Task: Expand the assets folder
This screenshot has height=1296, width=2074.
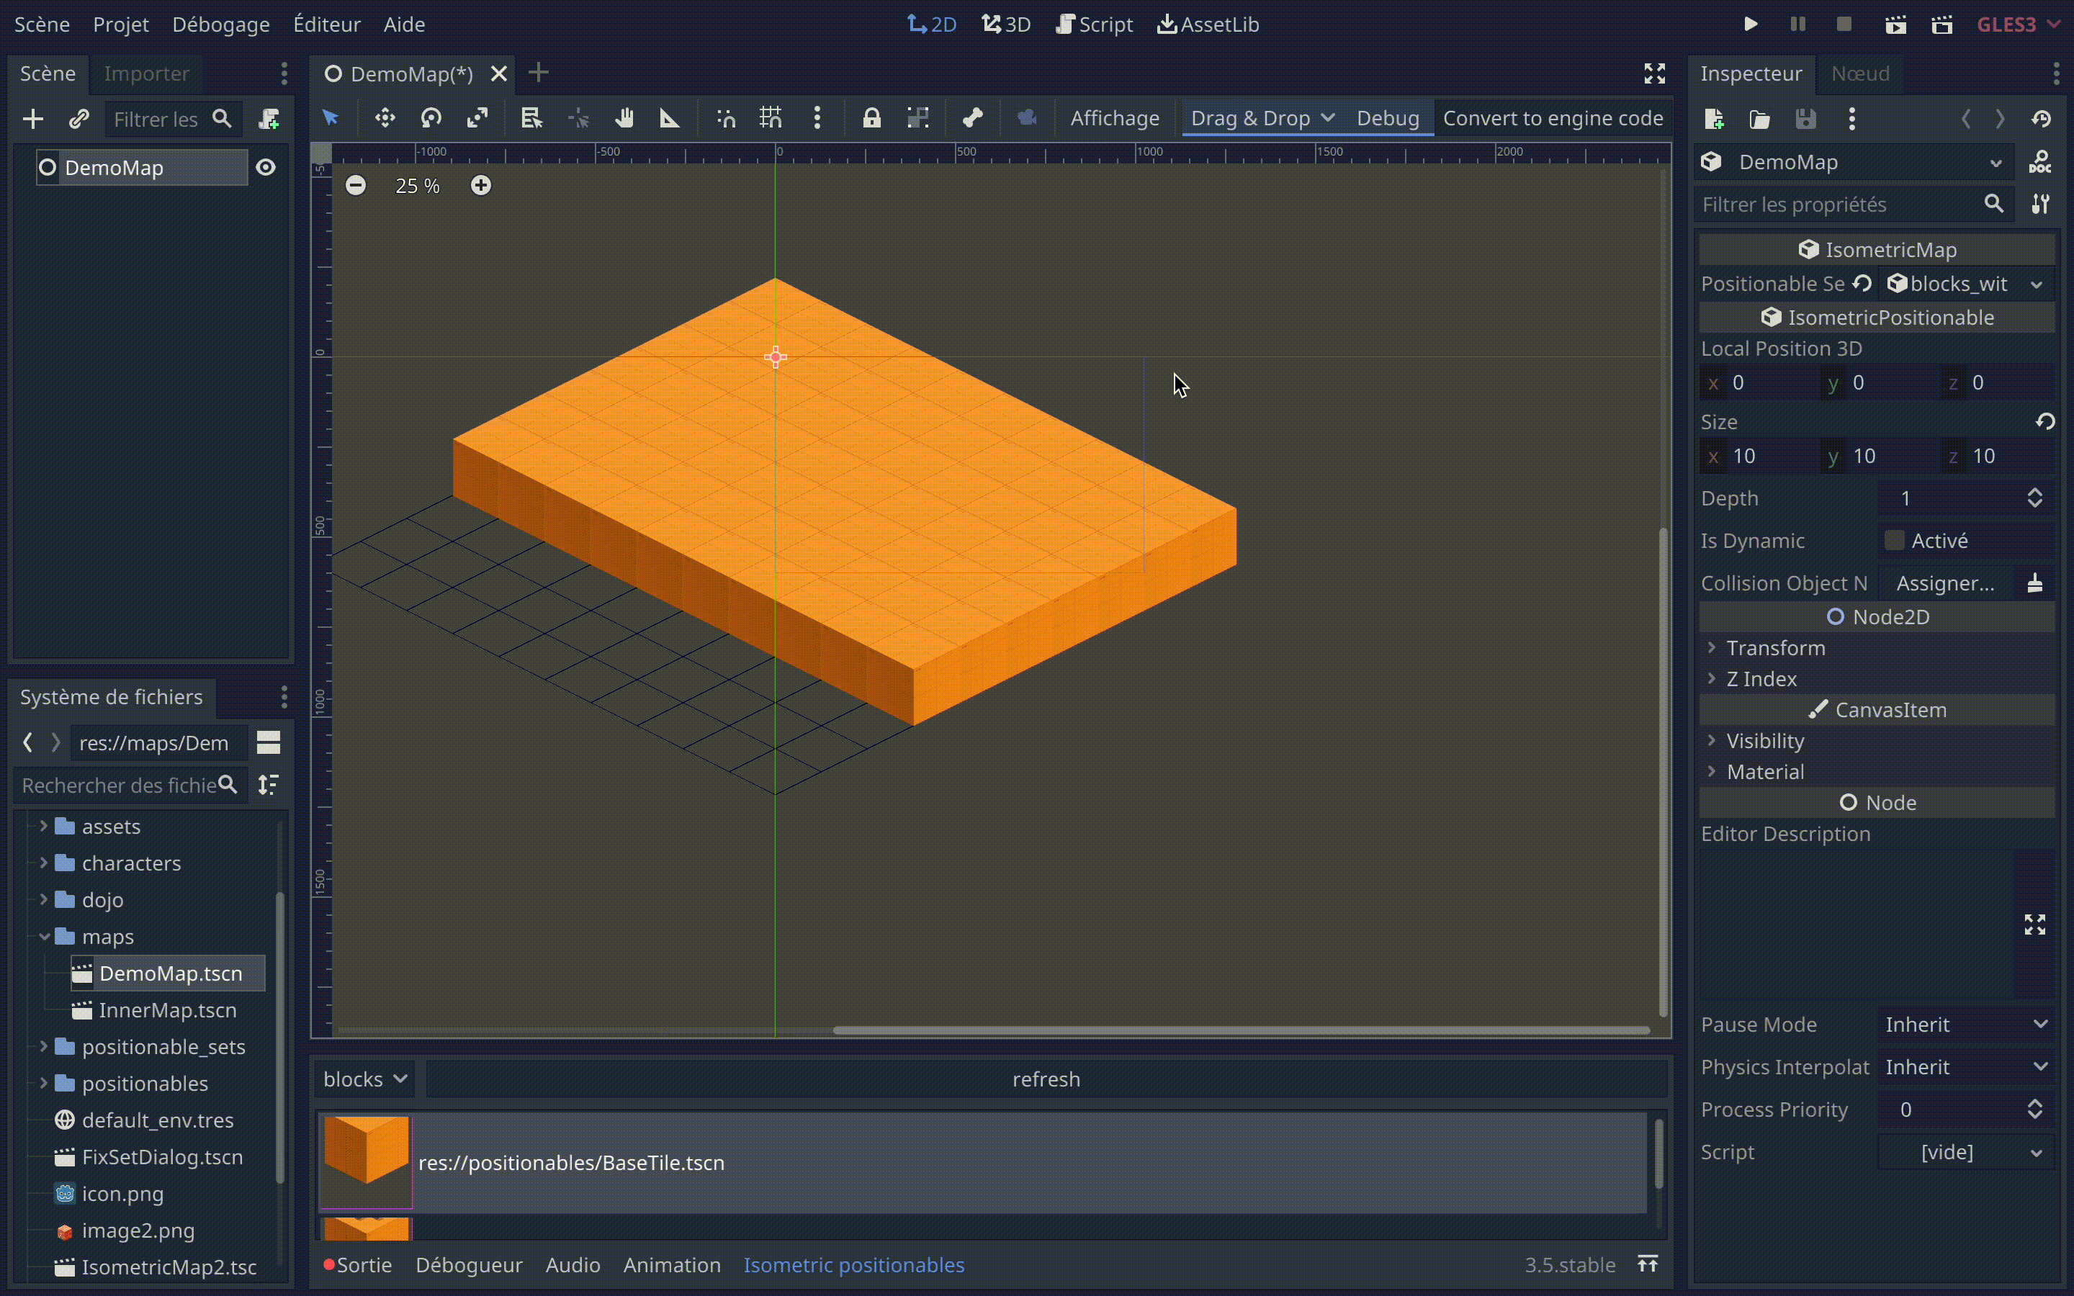Action: (x=44, y=827)
